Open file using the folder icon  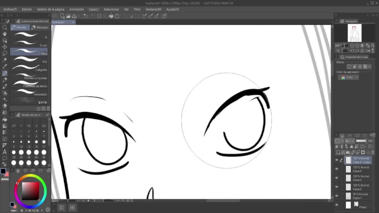tap(68, 16)
